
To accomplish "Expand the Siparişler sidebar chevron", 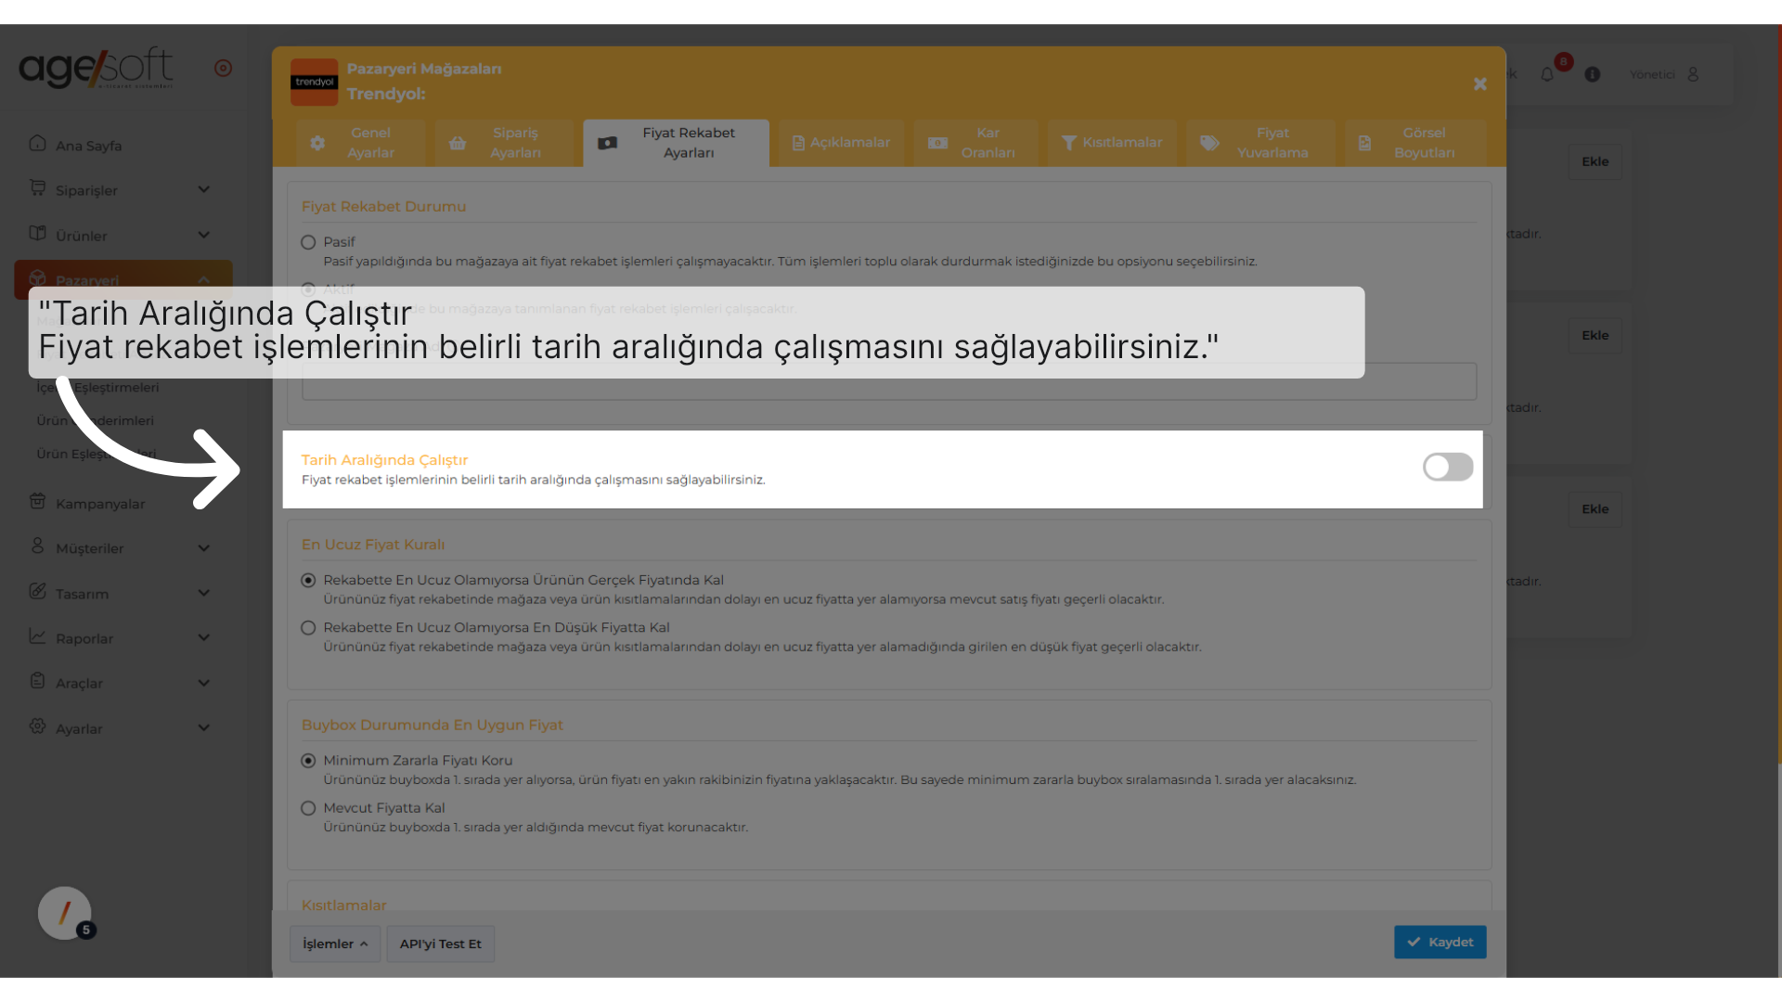I will click(x=203, y=190).
